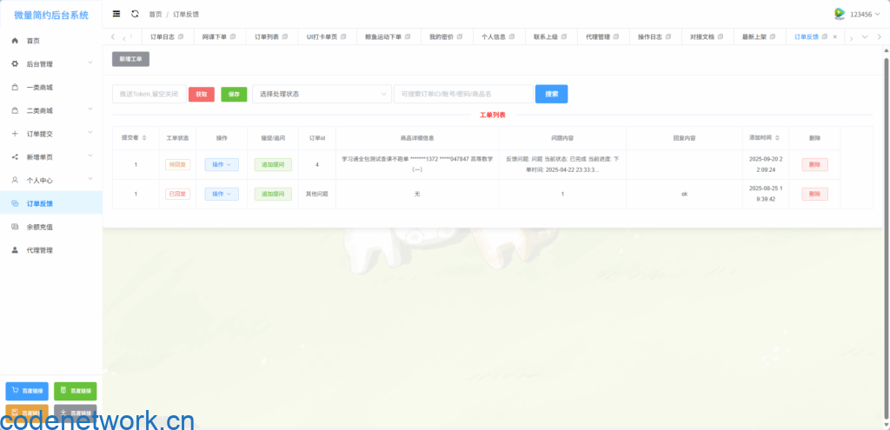Sort the table by 添加时间
The width and height of the screenshot is (890, 430).
(764, 137)
